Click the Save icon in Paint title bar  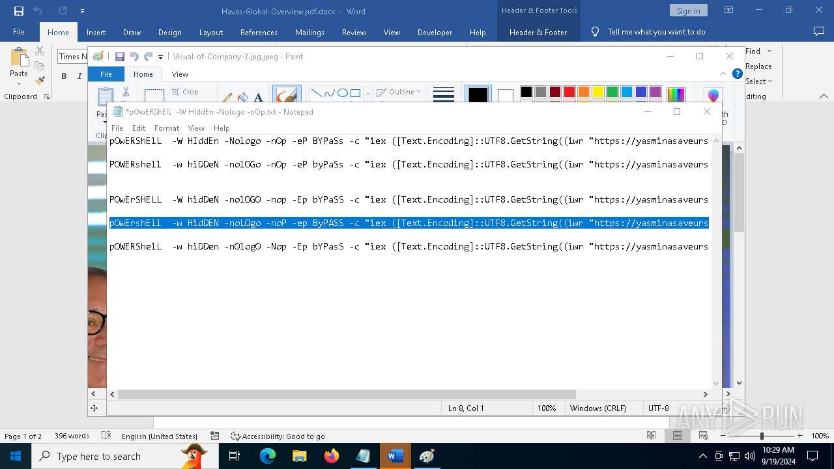[120, 57]
